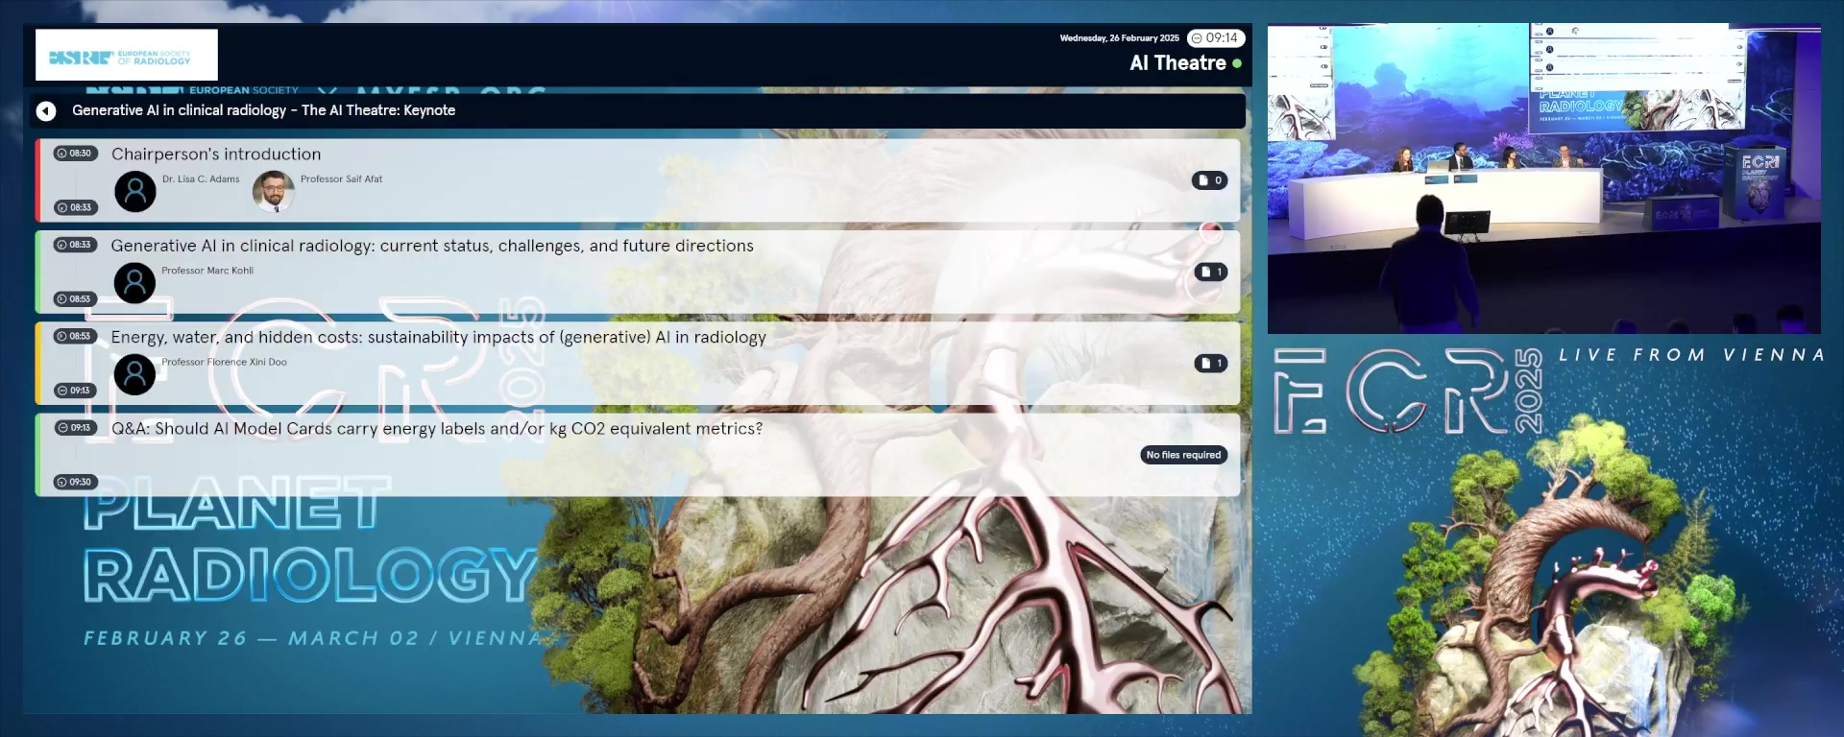The height and width of the screenshot is (737, 1844).
Task: Click the AI Theatre room label
Action: 1177,63
